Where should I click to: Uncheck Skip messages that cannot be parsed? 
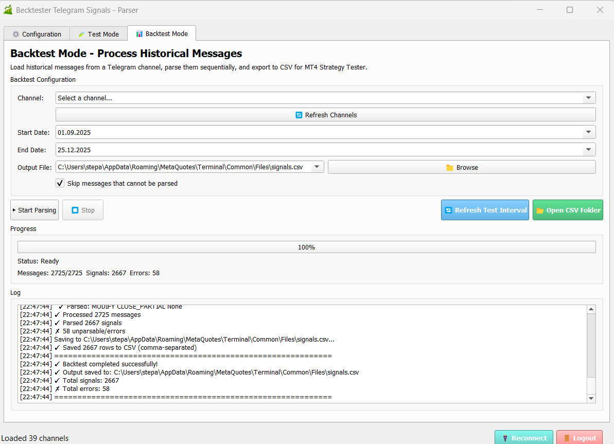click(60, 183)
